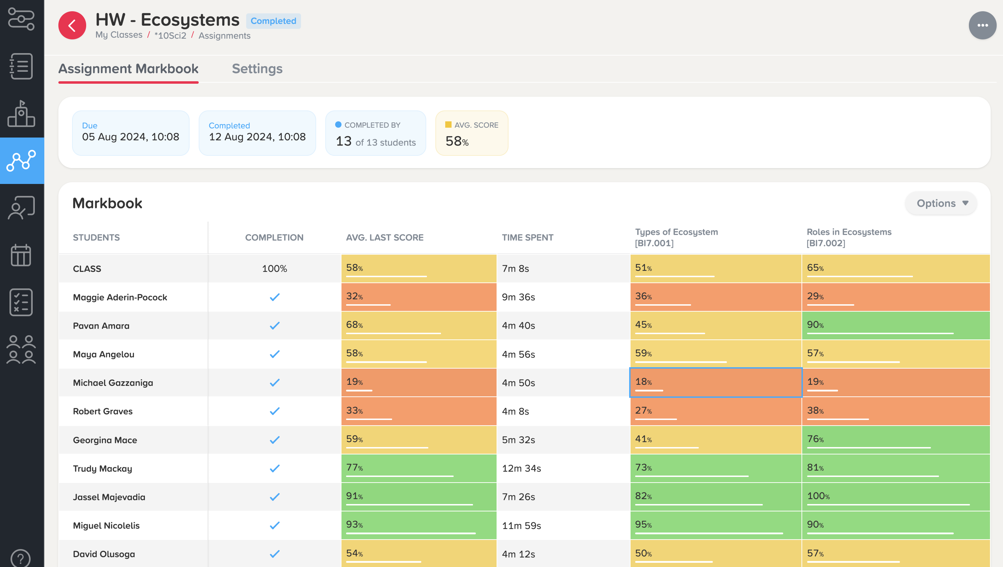Open the *10Sci2 class breadcrumb link
Viewport: 1003px width, 567px height.
tap(170, 36)
